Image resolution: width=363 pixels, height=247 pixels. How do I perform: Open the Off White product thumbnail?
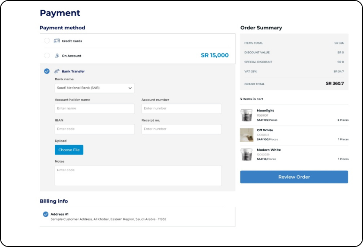(x=246, y=135)
